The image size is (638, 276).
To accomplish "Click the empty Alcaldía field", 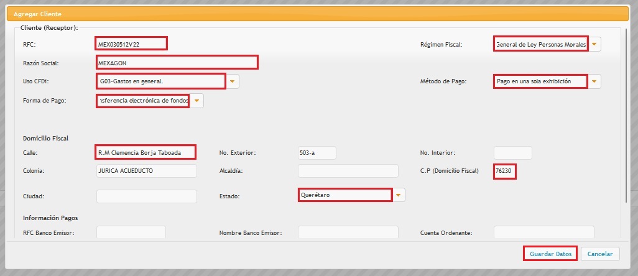I will pyautogui.click(x=348, y=170).
